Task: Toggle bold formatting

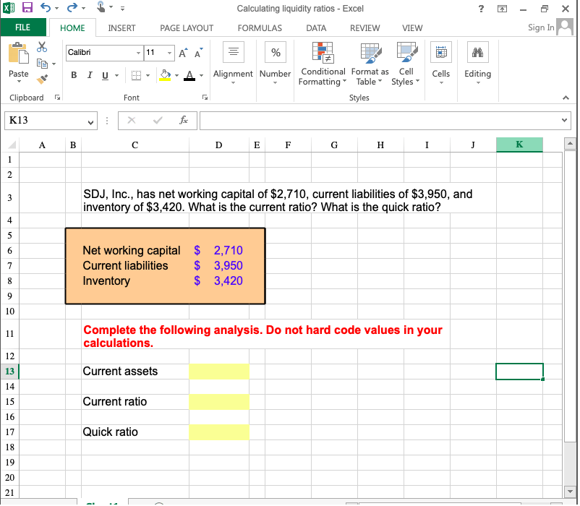Action: [x=74, y=75]
